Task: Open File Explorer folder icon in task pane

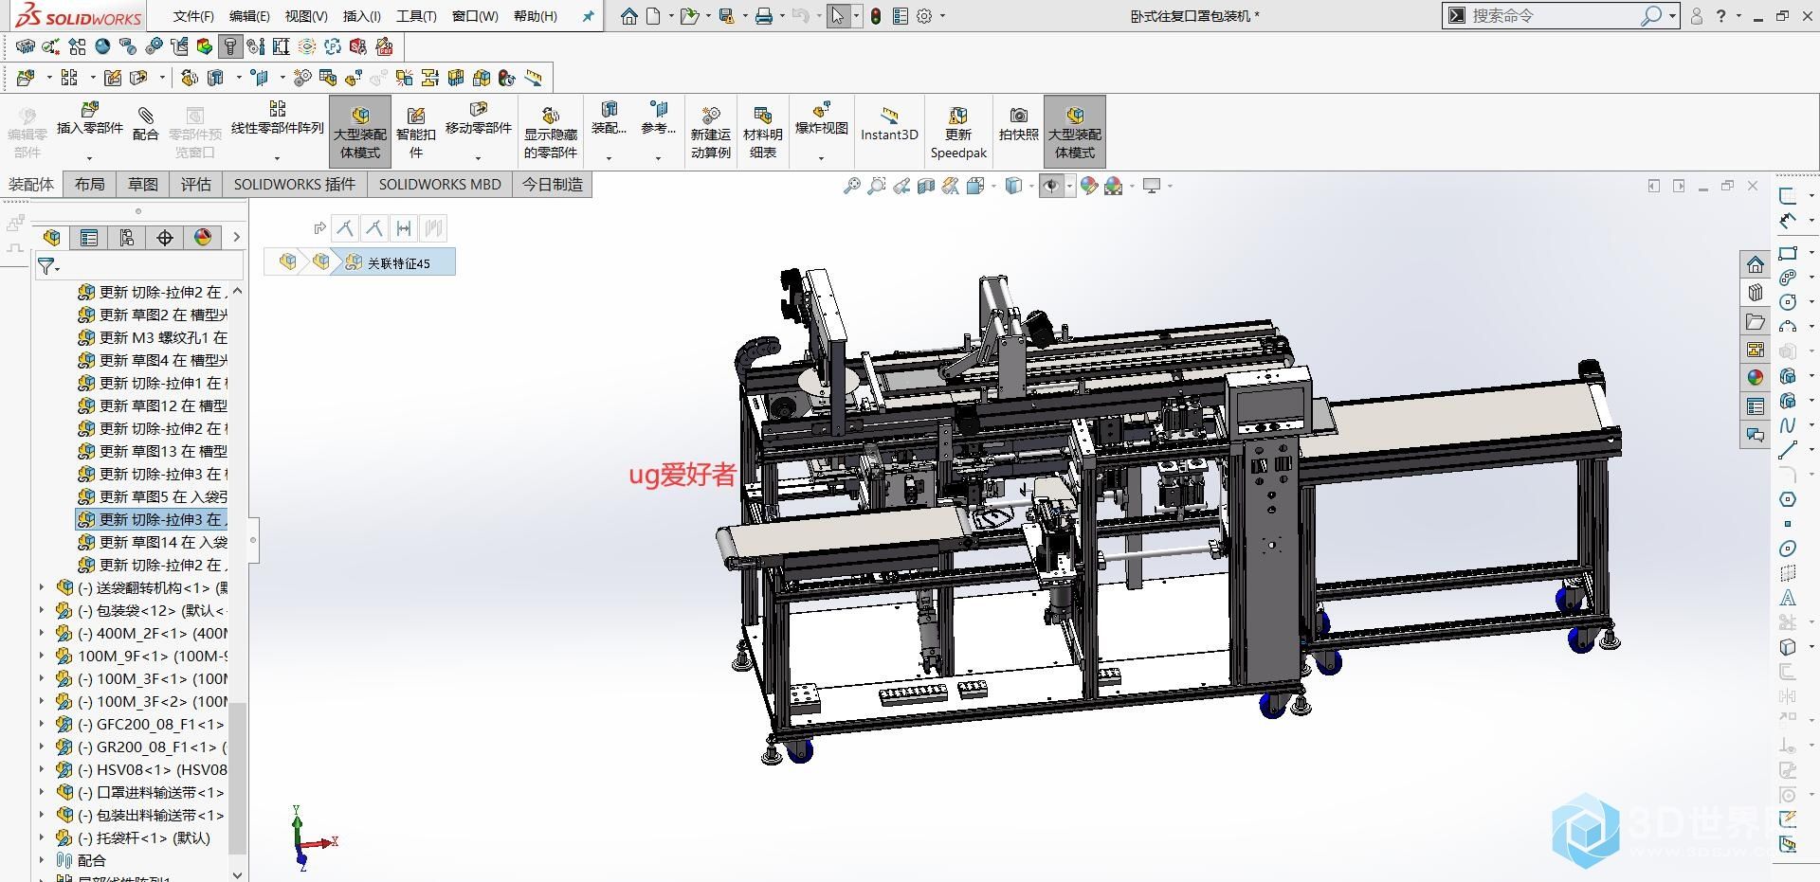Action: pyautogui.click(x=1756, y=321)
